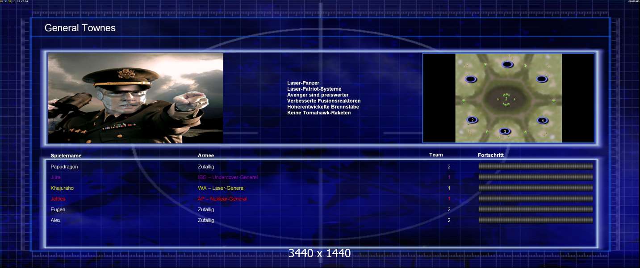Click team number in Jura's row
640x268 pixels.
point(449,177)
